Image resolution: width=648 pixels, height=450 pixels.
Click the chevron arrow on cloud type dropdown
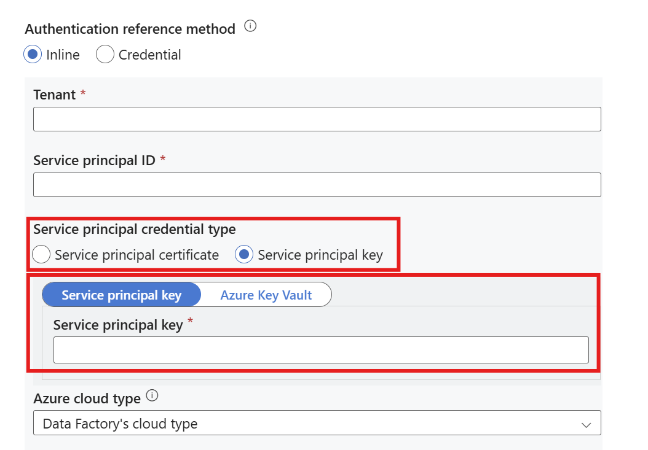[x=586, y=424]
